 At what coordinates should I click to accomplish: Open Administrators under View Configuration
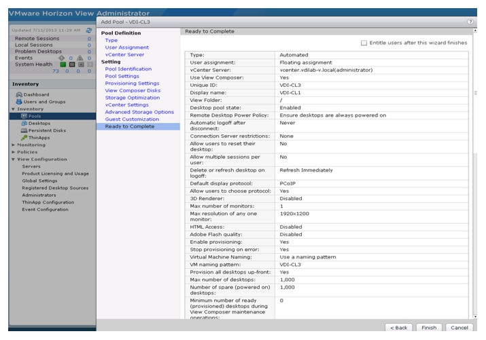click(x=39, y=195)
